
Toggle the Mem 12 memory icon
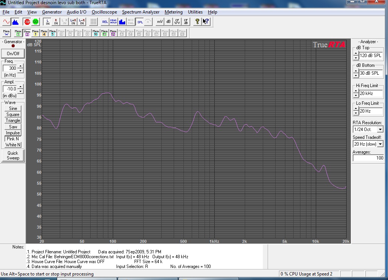coord(113,33)
